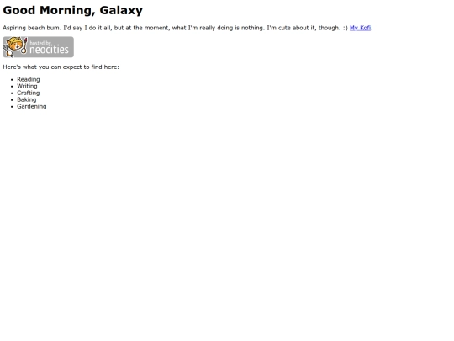Click the "neocities" wordmark in the badge
454x341 pixels.
click(50, 50)
